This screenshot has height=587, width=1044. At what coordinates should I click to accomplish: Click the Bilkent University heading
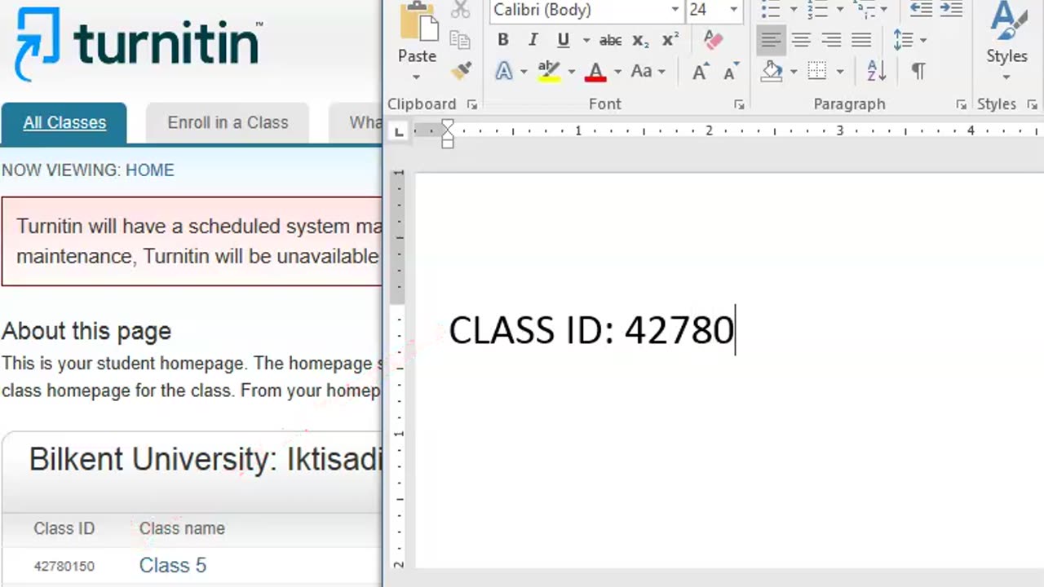[x=206, y=460]
